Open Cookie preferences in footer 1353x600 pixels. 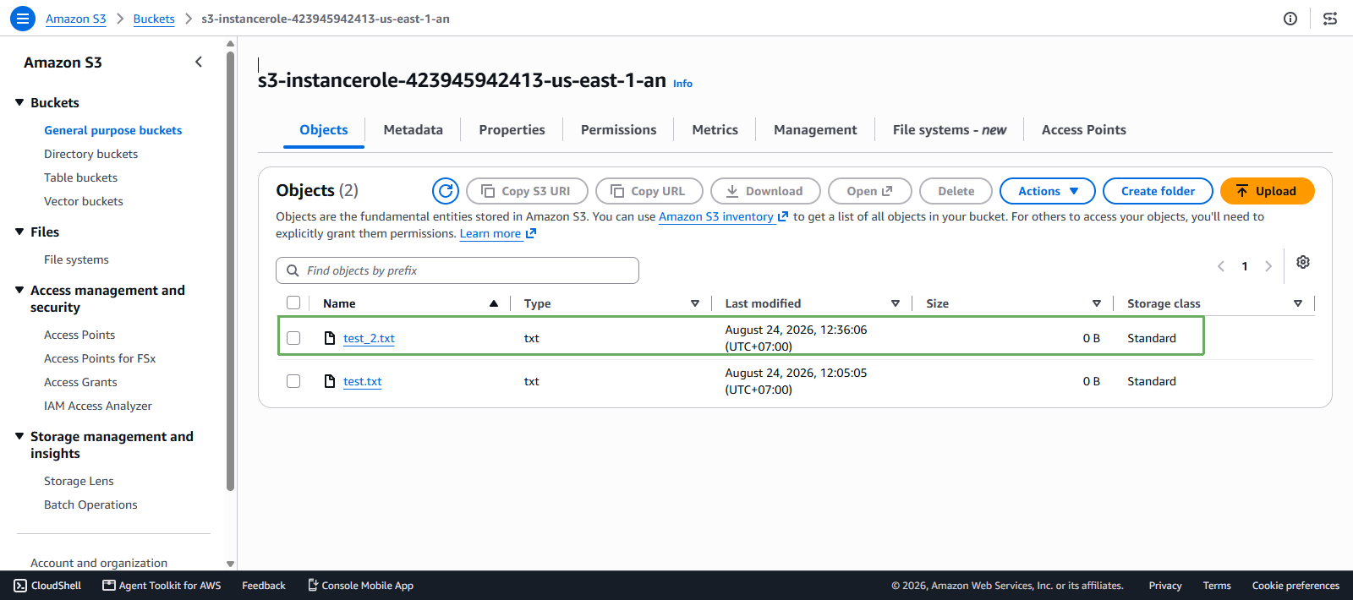[1295, 586]
